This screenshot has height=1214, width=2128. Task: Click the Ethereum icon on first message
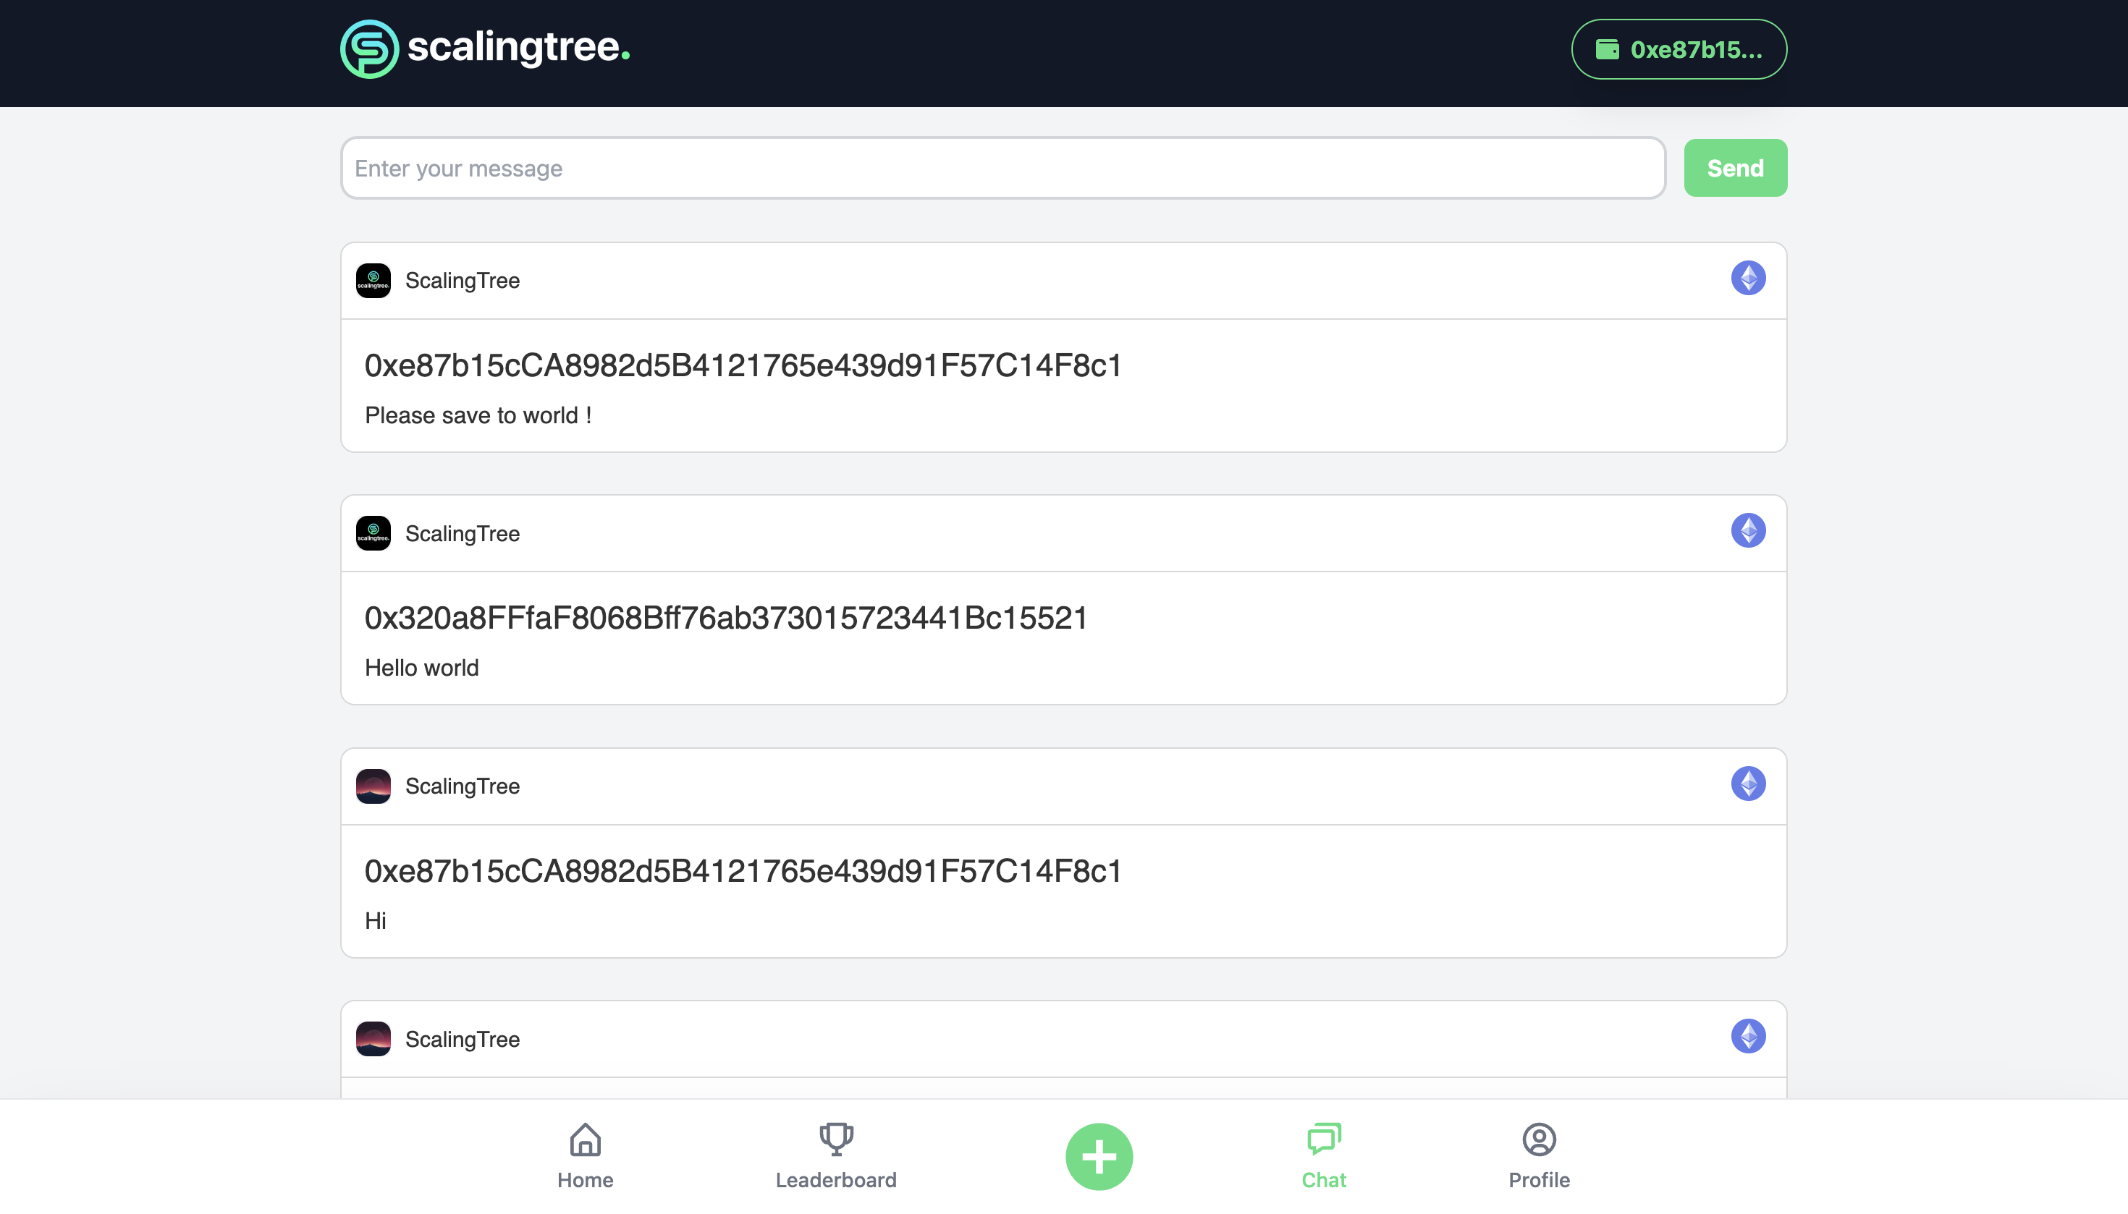pyautogui.click(x=1749, y=278)
